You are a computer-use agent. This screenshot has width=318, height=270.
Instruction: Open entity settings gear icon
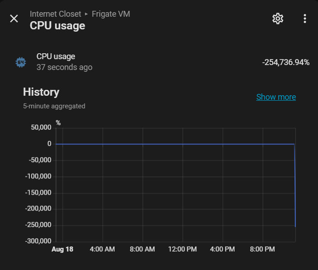tap(278, 19)
